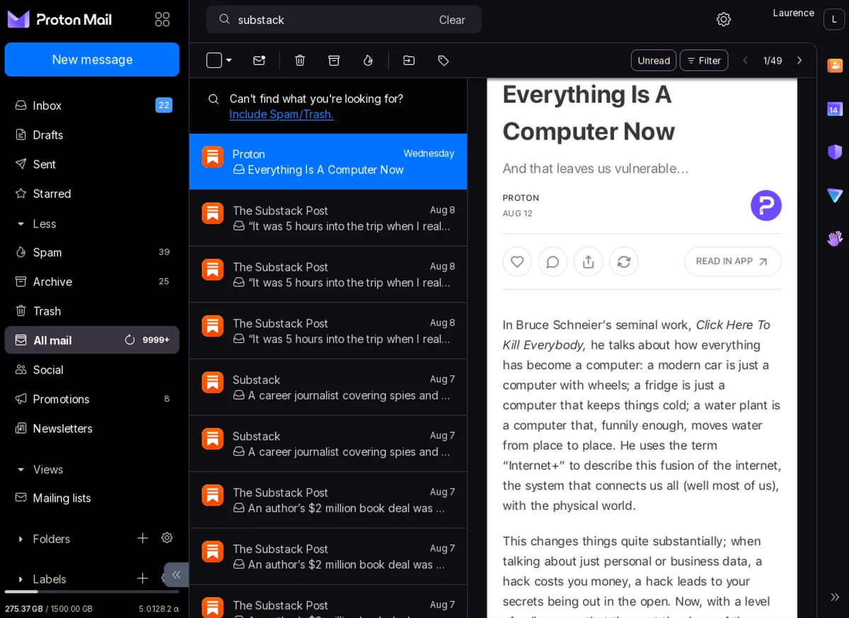Open the Starred folder
849x618 pixels.
point(92,194)
